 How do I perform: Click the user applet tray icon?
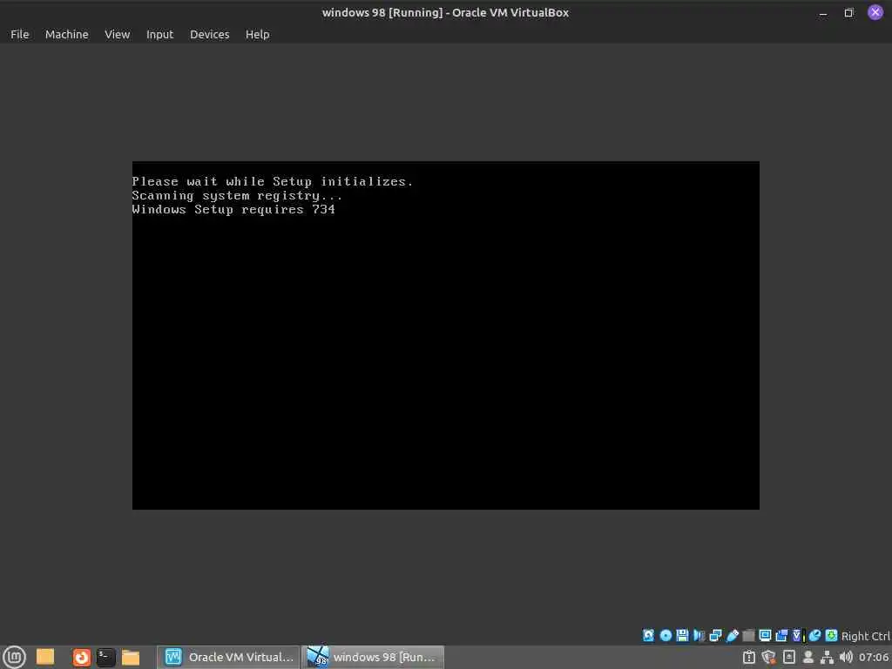[x=808, y=657]
